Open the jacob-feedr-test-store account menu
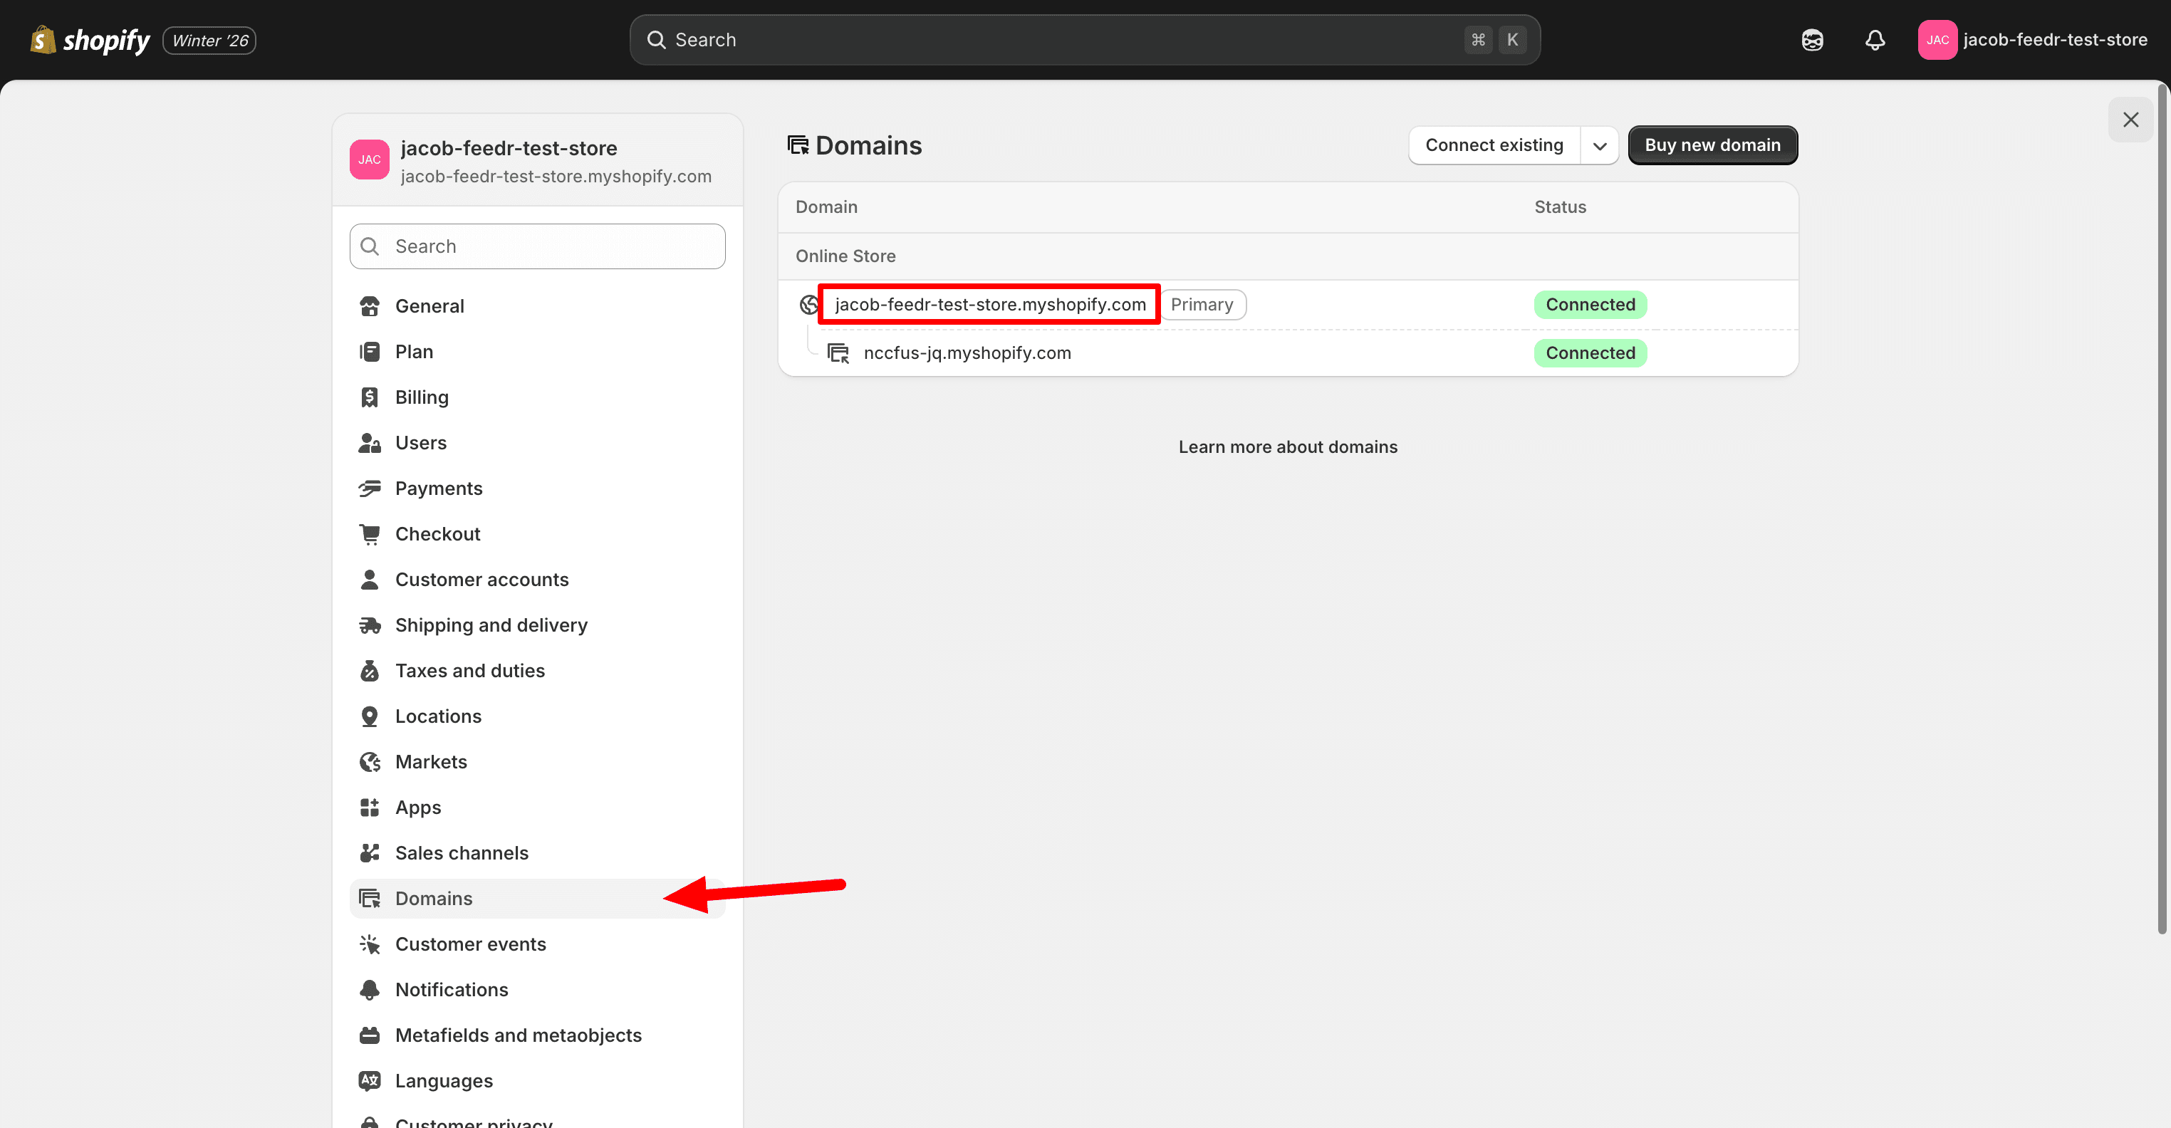The width and height of the screenshot is (2171, 1128). 2032,40
